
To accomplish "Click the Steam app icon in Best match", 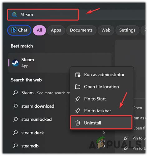I will (x=15, y=63).
